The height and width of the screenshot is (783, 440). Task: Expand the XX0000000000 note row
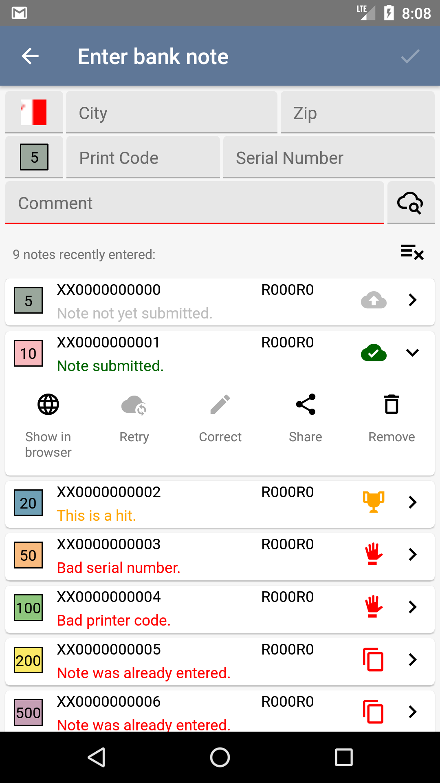[413, 300]
